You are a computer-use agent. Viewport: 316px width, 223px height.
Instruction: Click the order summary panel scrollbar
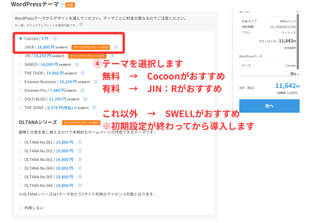tap(298, 37)
